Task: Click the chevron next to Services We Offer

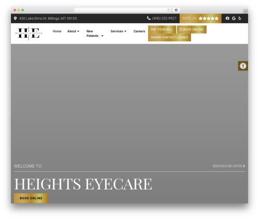Action: [244, 166]
